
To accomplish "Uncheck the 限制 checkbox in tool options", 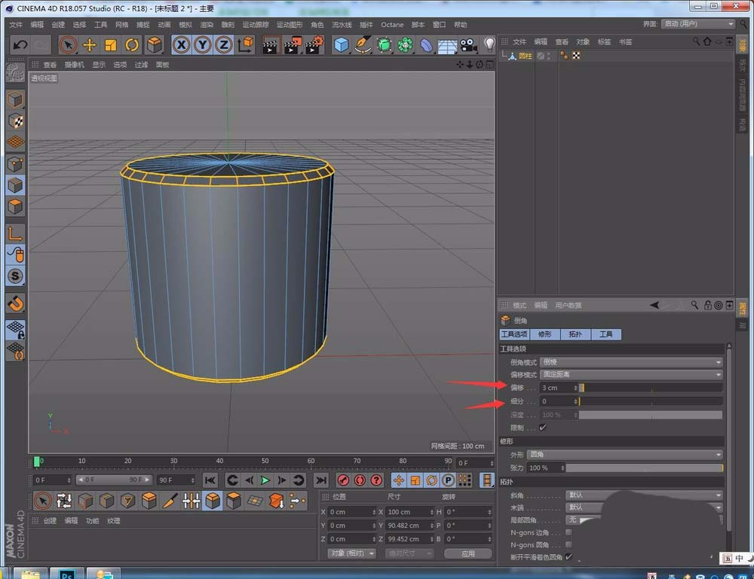I will 543,425.
